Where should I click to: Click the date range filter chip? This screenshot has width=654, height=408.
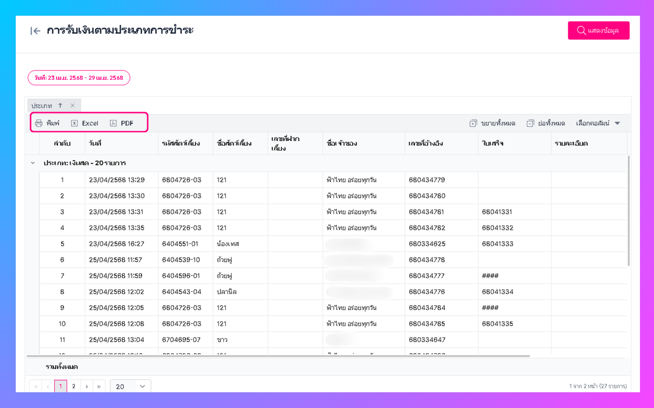[x=79, y=78]
